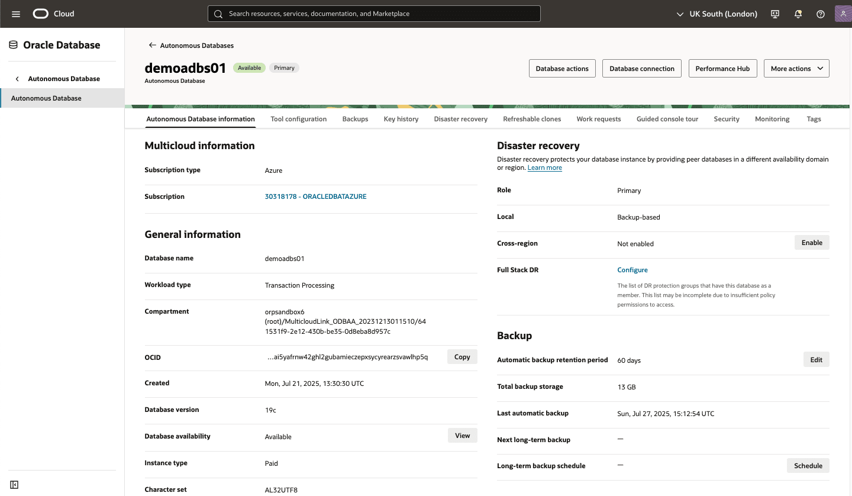This screenshot has width=852, height=496.
Task: Open the navigation hamburger menu
Action: pos(15,14)
